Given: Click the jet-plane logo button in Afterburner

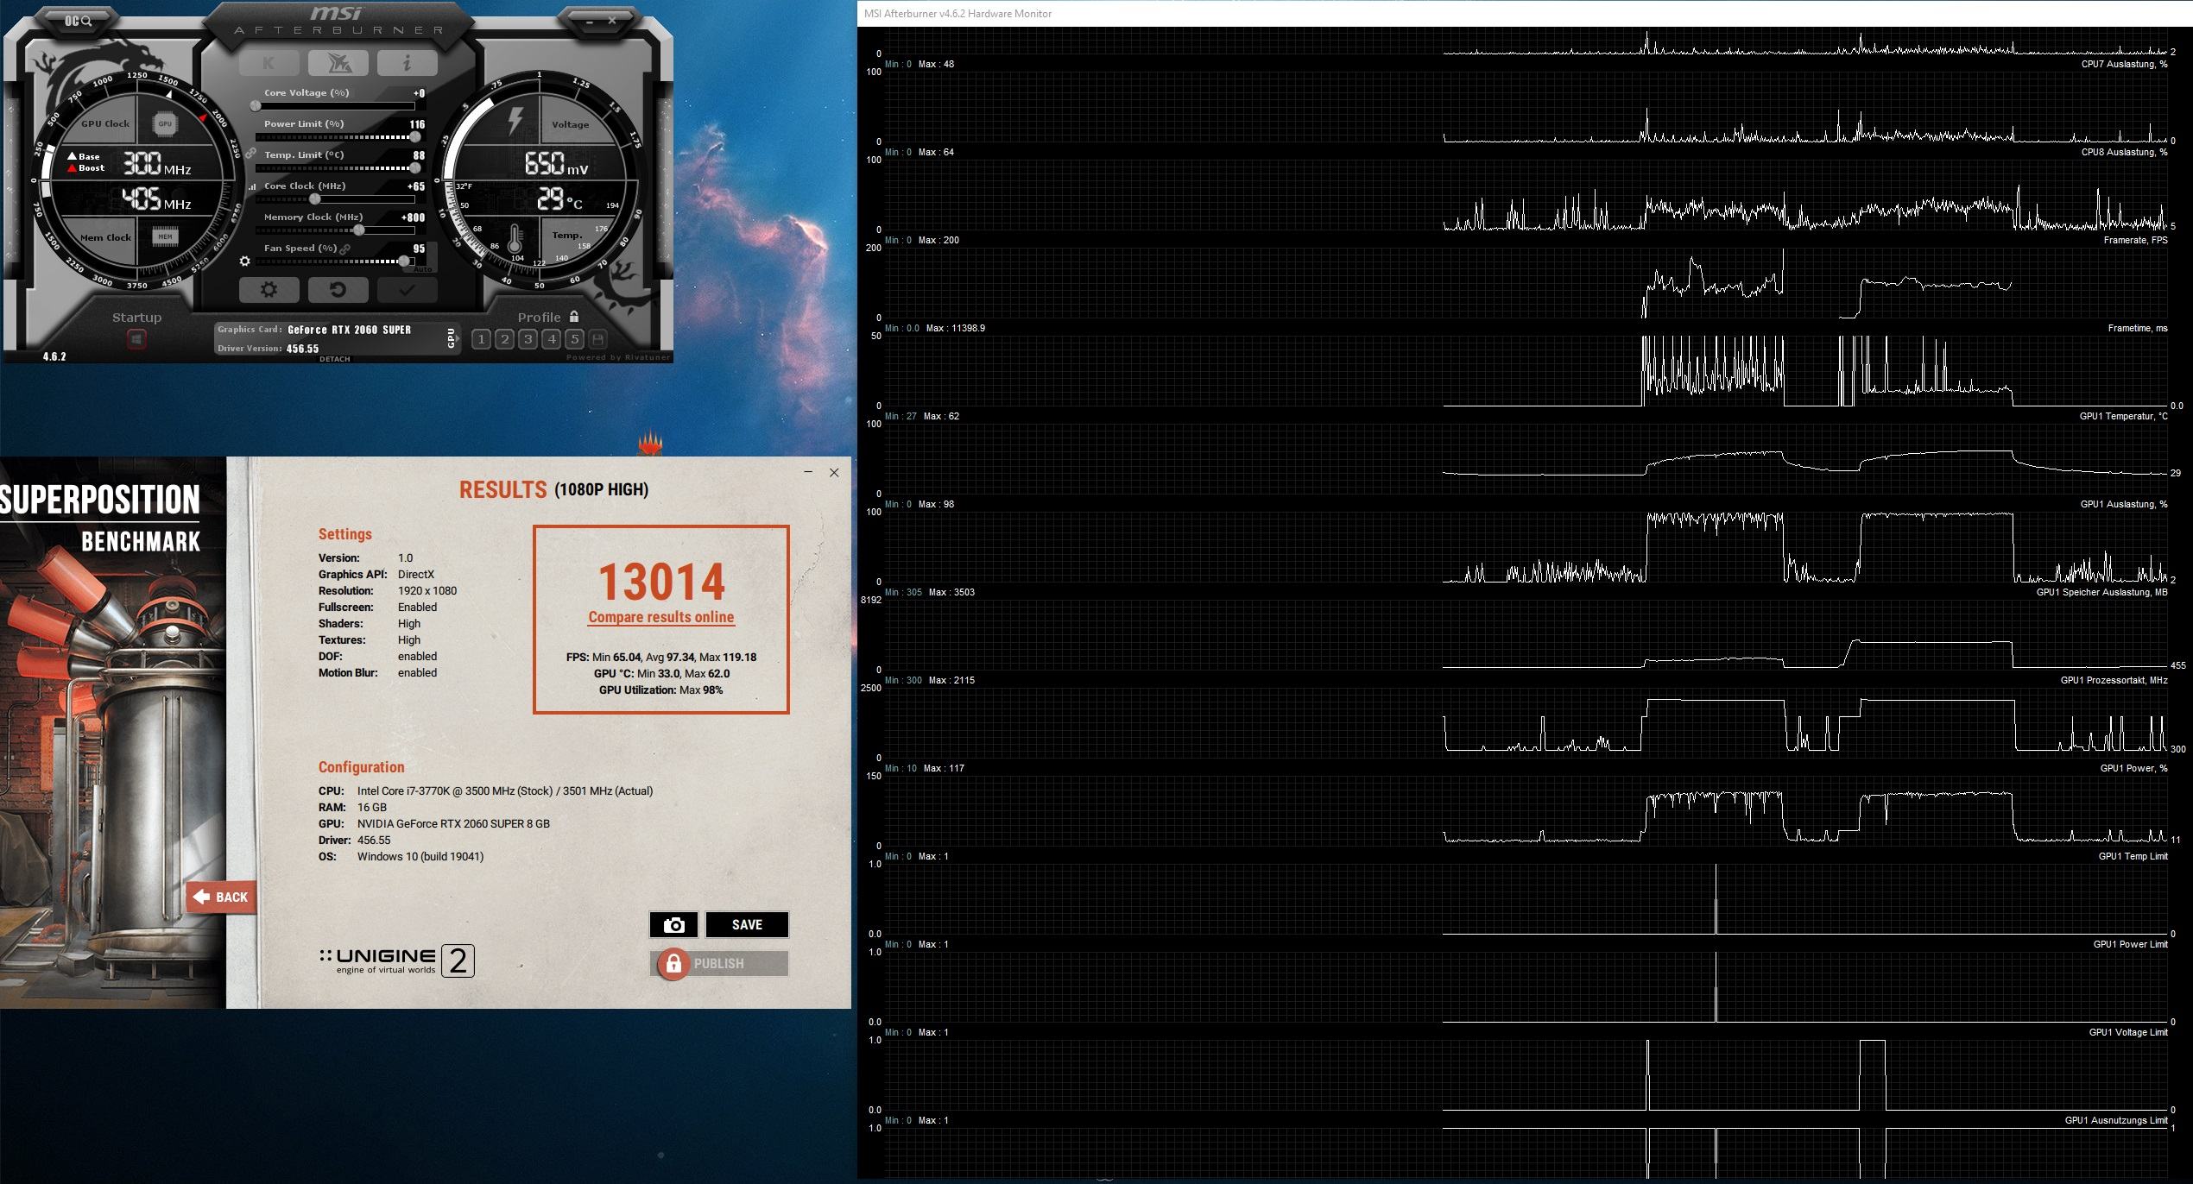Looking at the screenshot, I should 338,63.
